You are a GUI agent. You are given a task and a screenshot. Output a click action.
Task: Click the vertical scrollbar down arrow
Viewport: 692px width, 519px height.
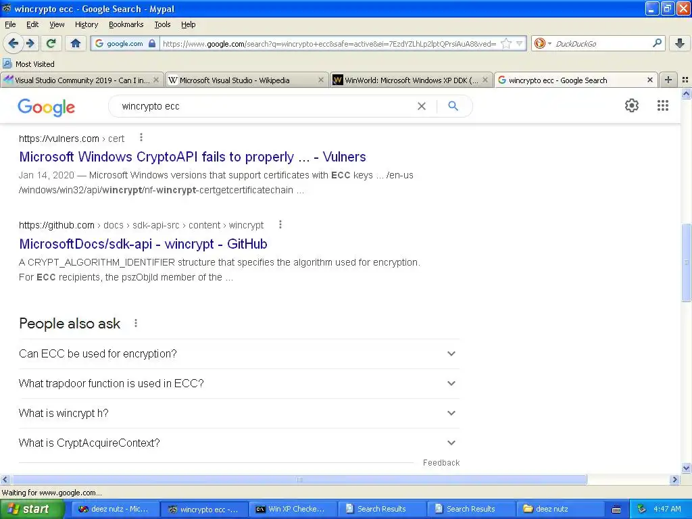[686, 468]
